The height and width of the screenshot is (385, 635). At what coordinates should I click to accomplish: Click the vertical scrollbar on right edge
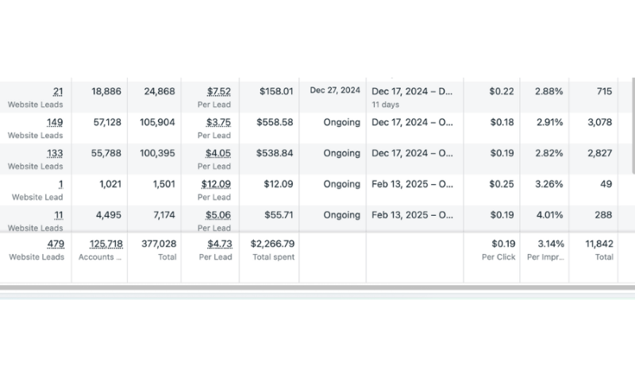633,125
